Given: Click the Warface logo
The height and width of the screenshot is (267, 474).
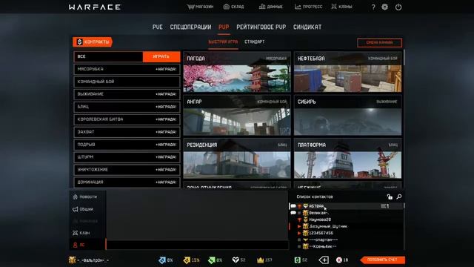Looking at the screenshot, I should click(x=95, y=7).
